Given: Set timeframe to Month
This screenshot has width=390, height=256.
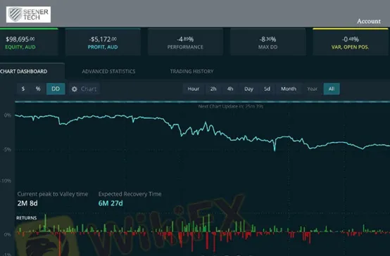Looking at the screenshot, I should pos(289,89).
